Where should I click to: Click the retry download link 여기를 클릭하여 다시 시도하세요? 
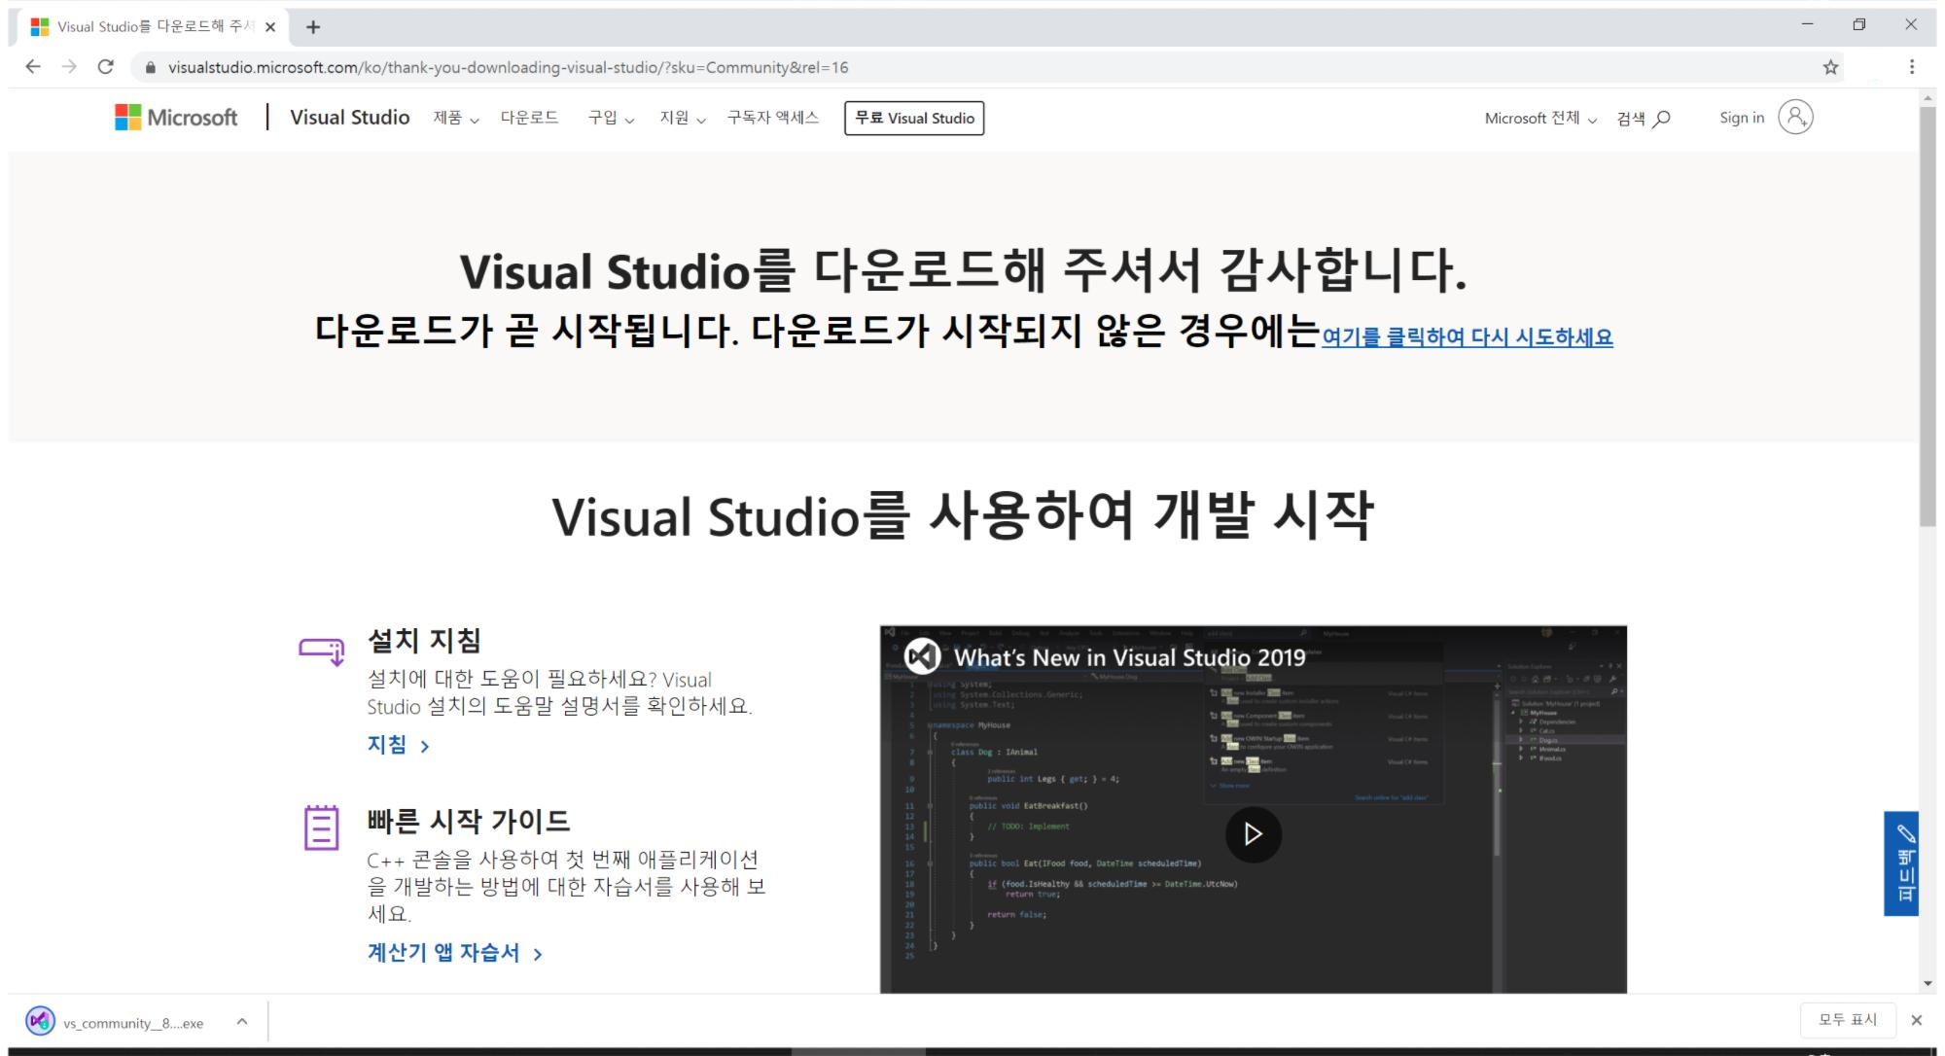[1467, 337]
